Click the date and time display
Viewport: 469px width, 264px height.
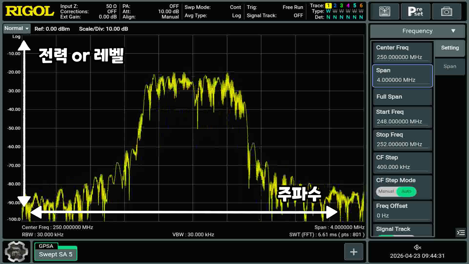(417, 256)
